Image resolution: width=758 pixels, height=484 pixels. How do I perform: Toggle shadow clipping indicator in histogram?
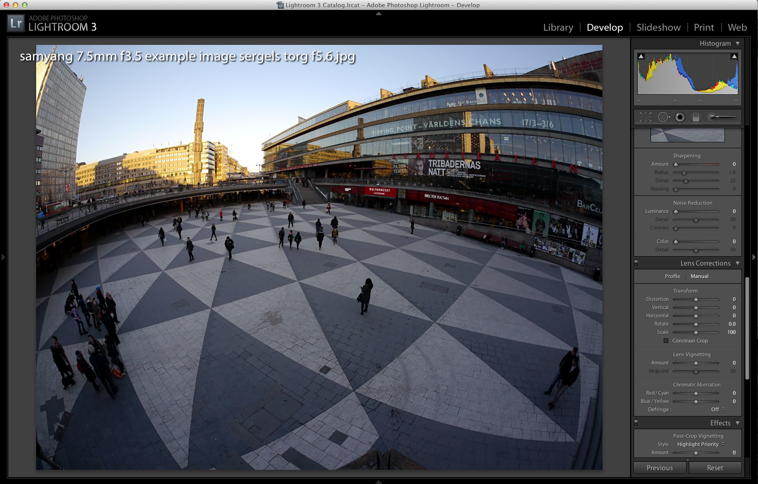(641, 56)
